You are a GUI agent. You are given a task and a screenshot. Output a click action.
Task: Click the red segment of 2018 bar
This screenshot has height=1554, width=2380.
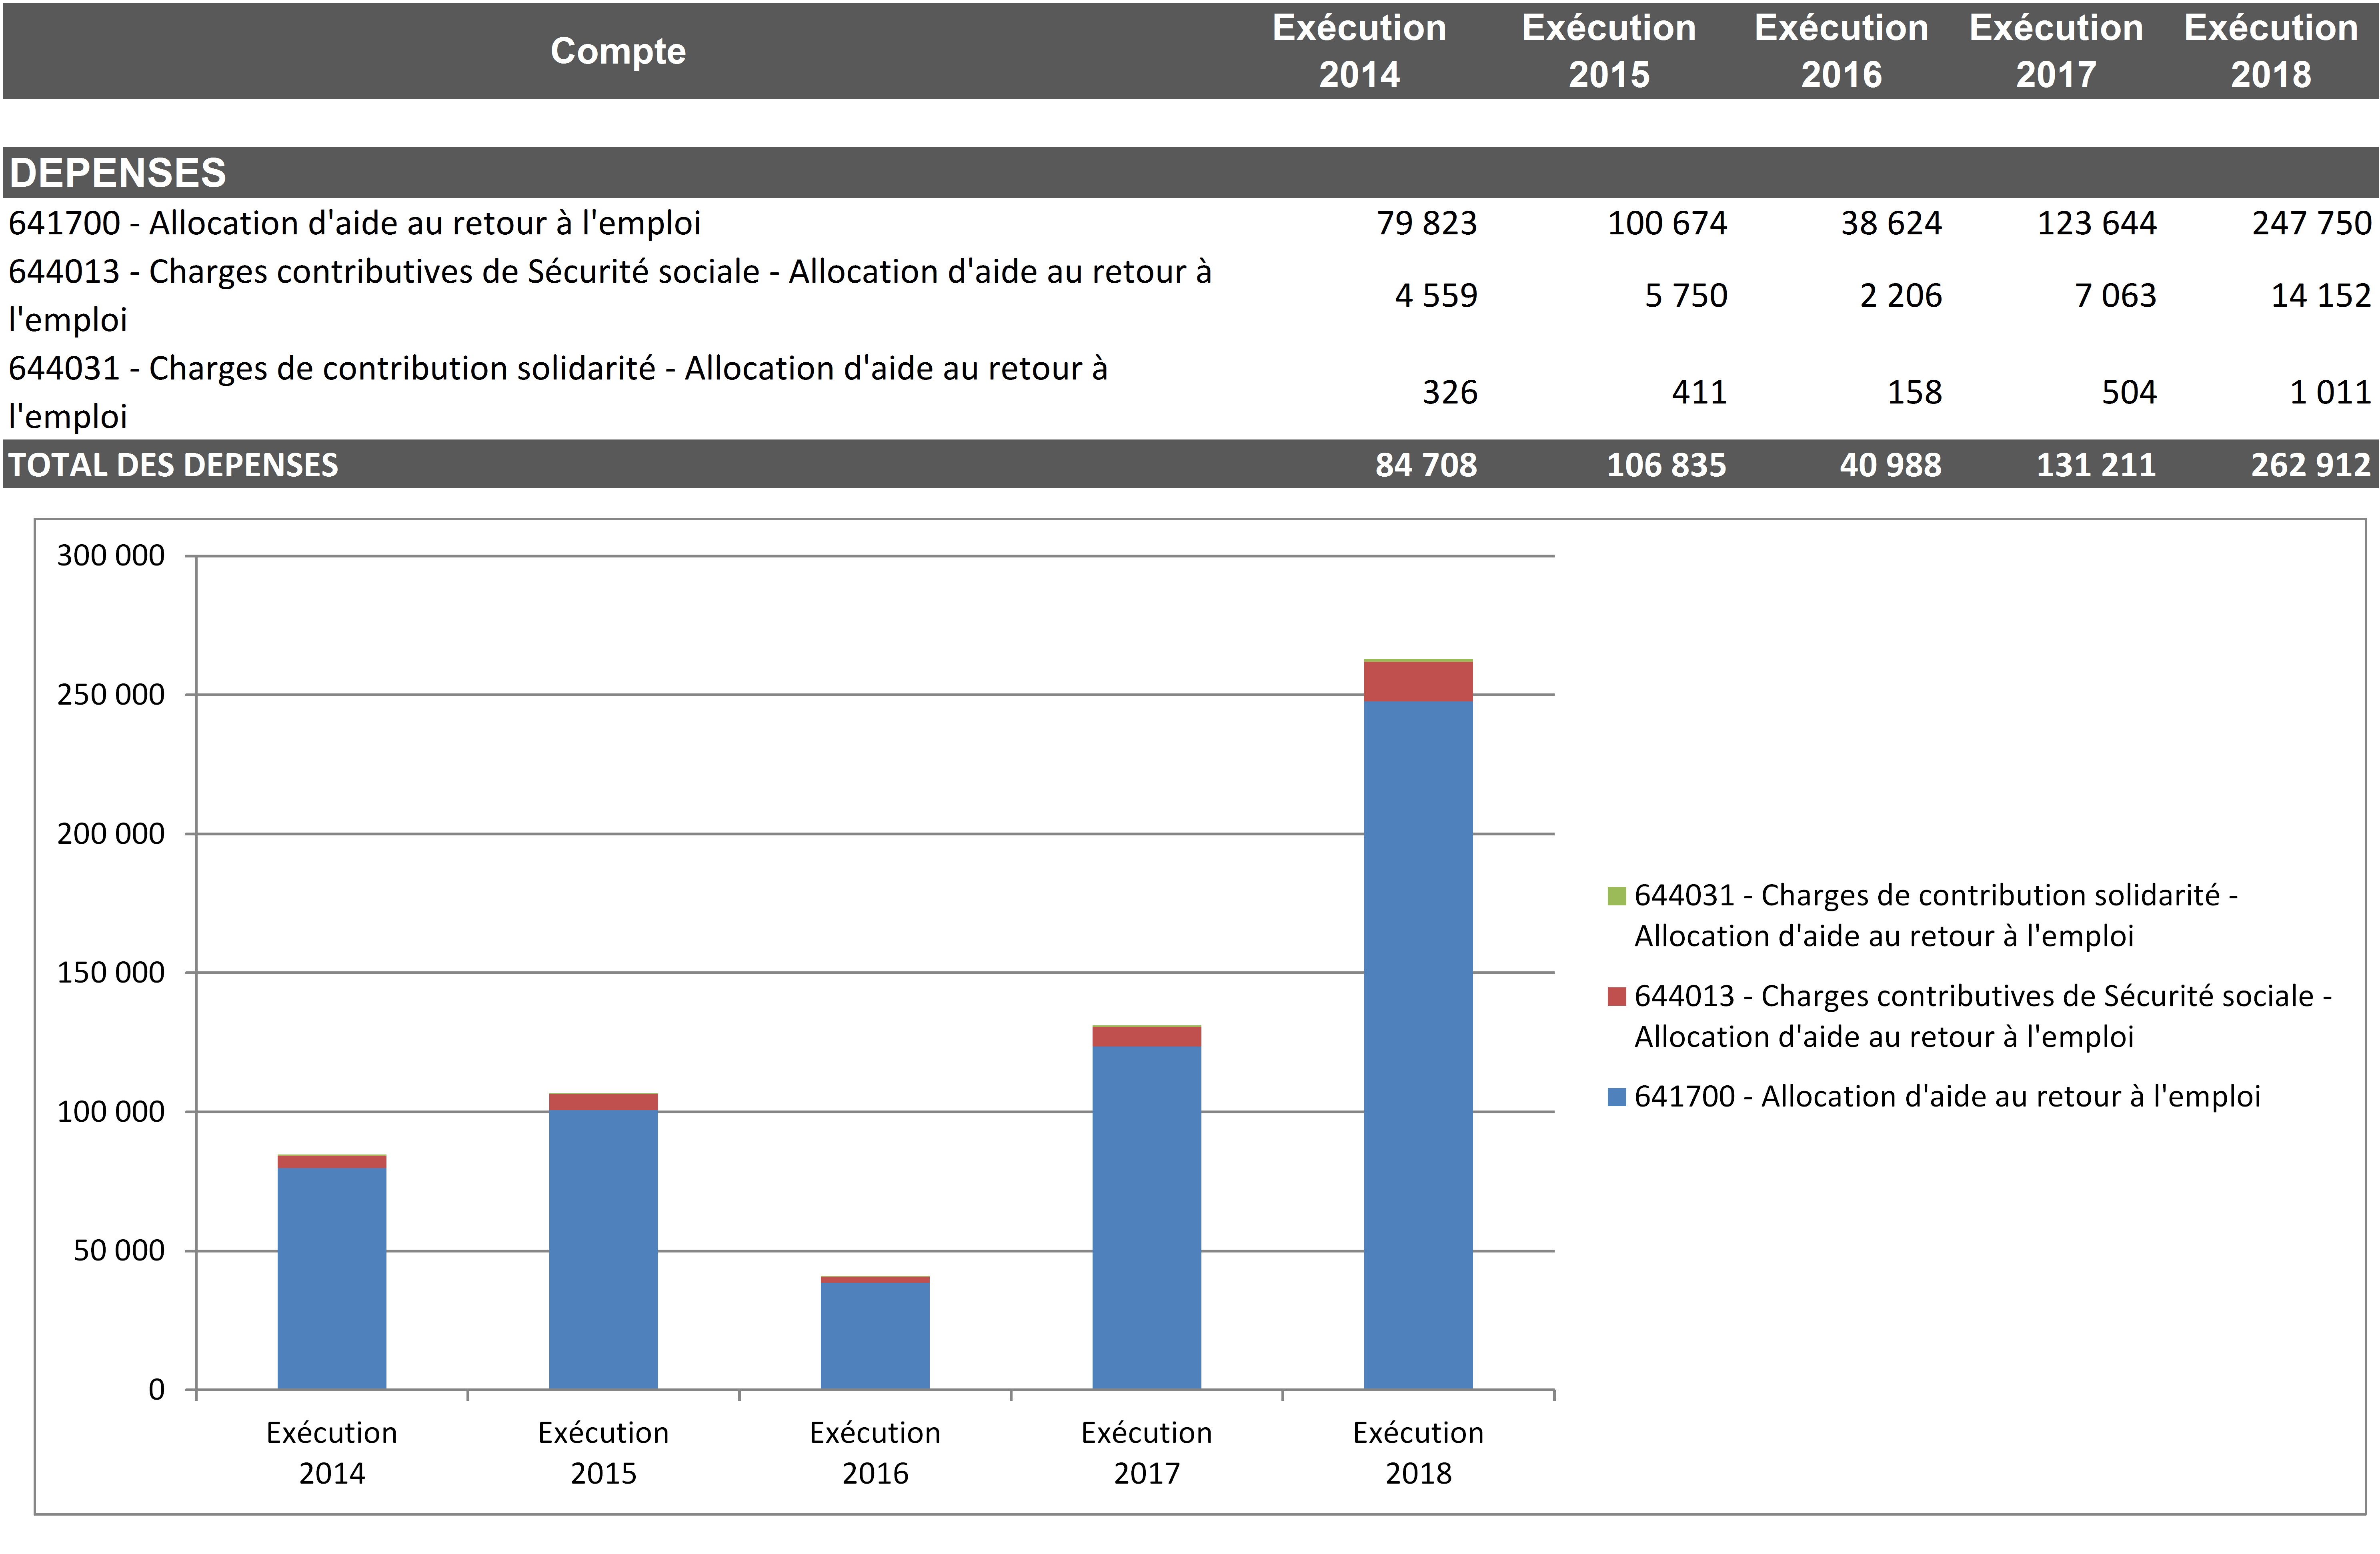(1418, 681)
